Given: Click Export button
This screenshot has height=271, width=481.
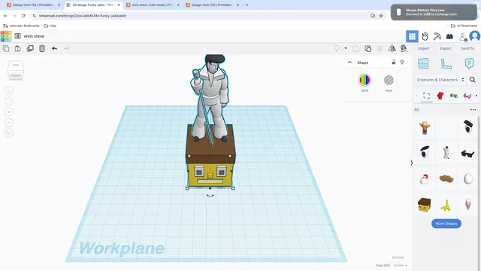Looking at the screenshot, I should 446,48.
